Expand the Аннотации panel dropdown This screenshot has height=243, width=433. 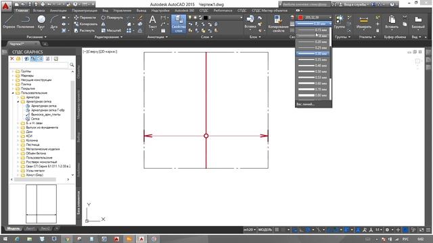[158, 36]
